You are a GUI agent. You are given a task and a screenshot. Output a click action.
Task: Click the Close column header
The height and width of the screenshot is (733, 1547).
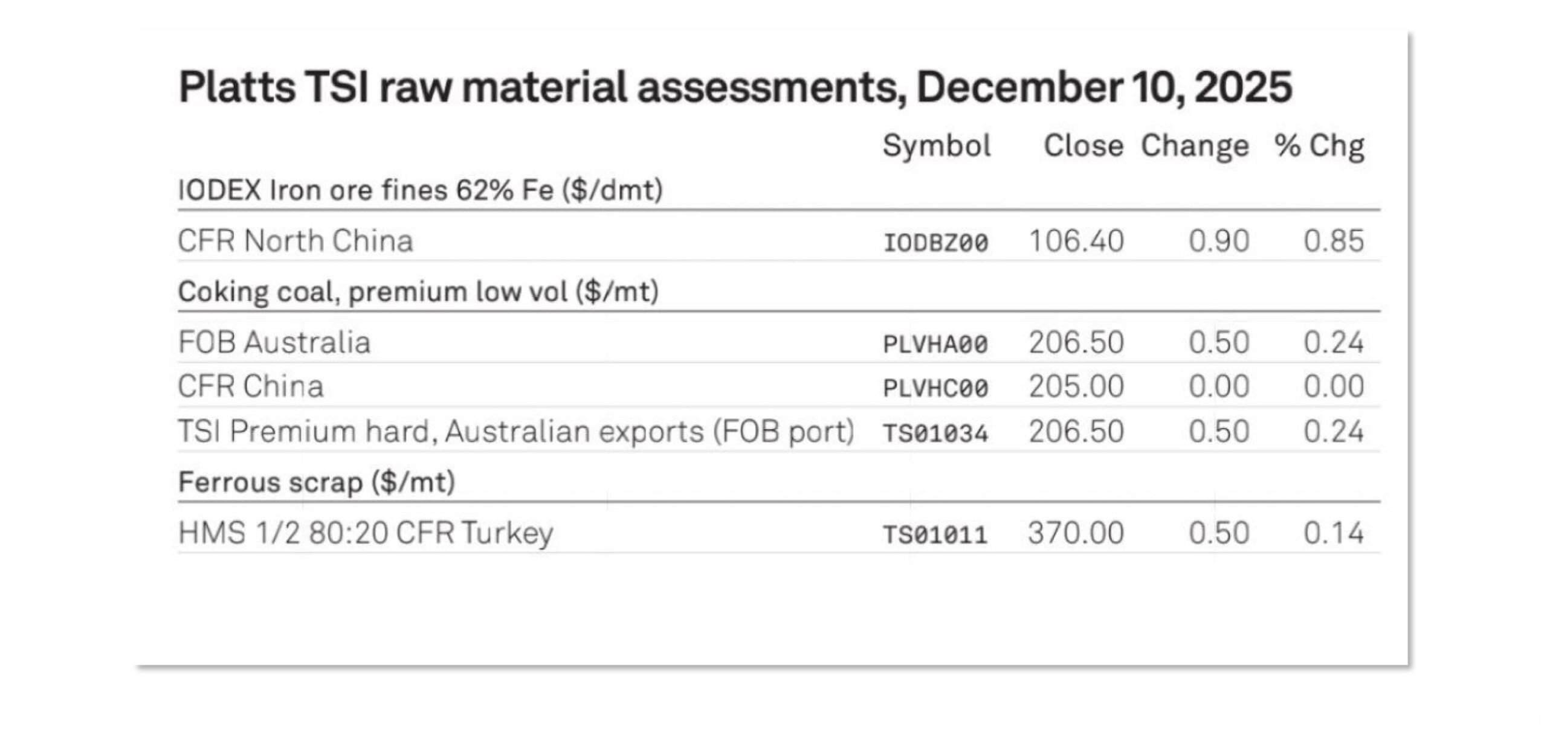pos(1083,146)
